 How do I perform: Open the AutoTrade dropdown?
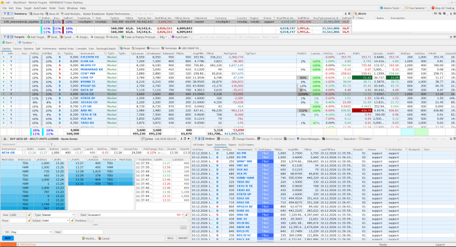click(181, 37)
